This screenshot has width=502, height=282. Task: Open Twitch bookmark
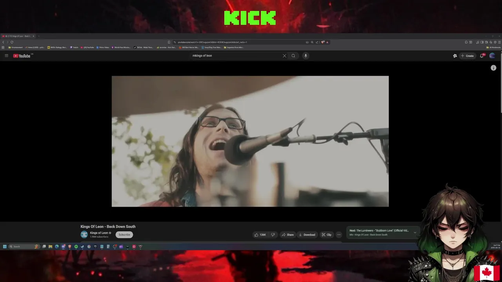(x=75, y=47)
